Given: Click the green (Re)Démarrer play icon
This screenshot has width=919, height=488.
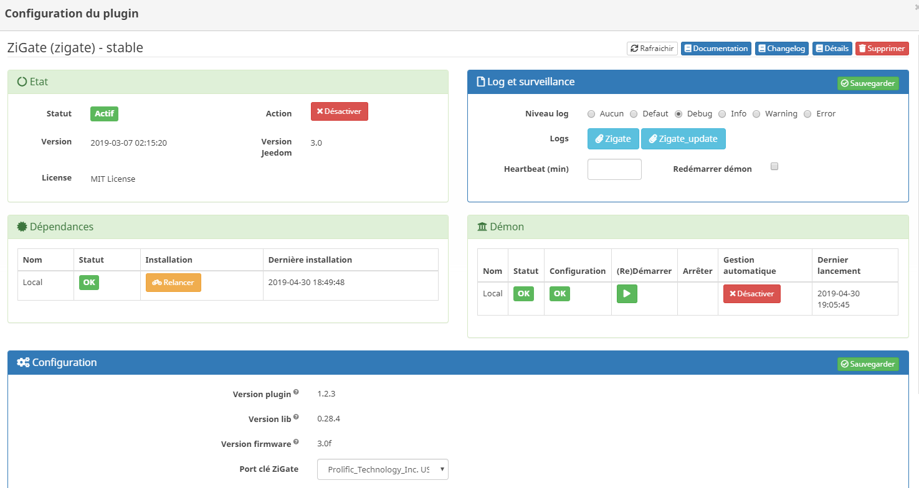Looking at the screenshot, I should pyautogui.click(x=627, y=294).
